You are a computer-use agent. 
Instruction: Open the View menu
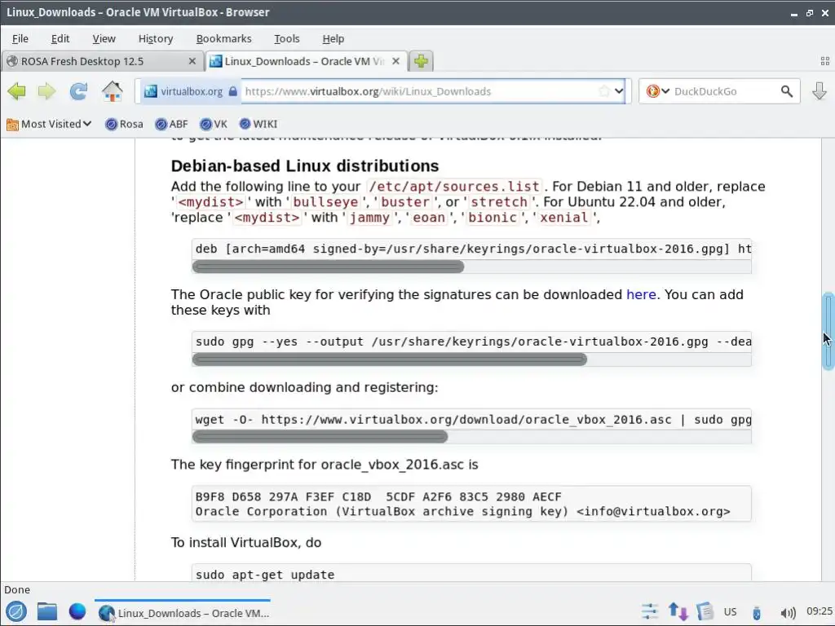(x=104, y=38)
